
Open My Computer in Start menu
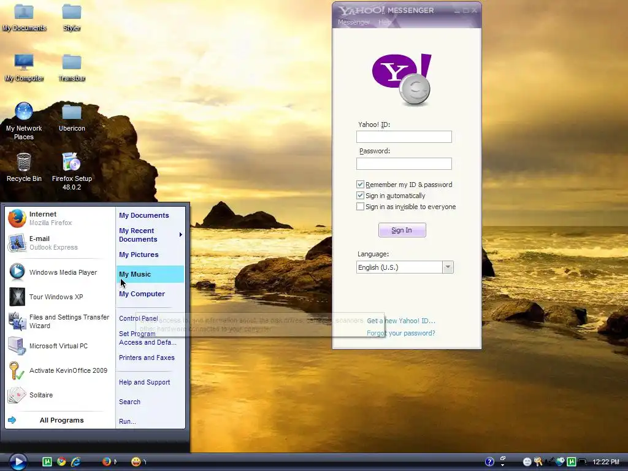150,294
